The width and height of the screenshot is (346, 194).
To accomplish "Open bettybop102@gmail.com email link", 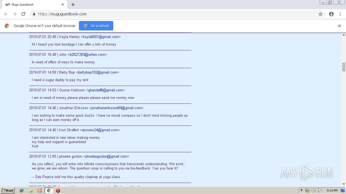I will [x=98, y=72].
